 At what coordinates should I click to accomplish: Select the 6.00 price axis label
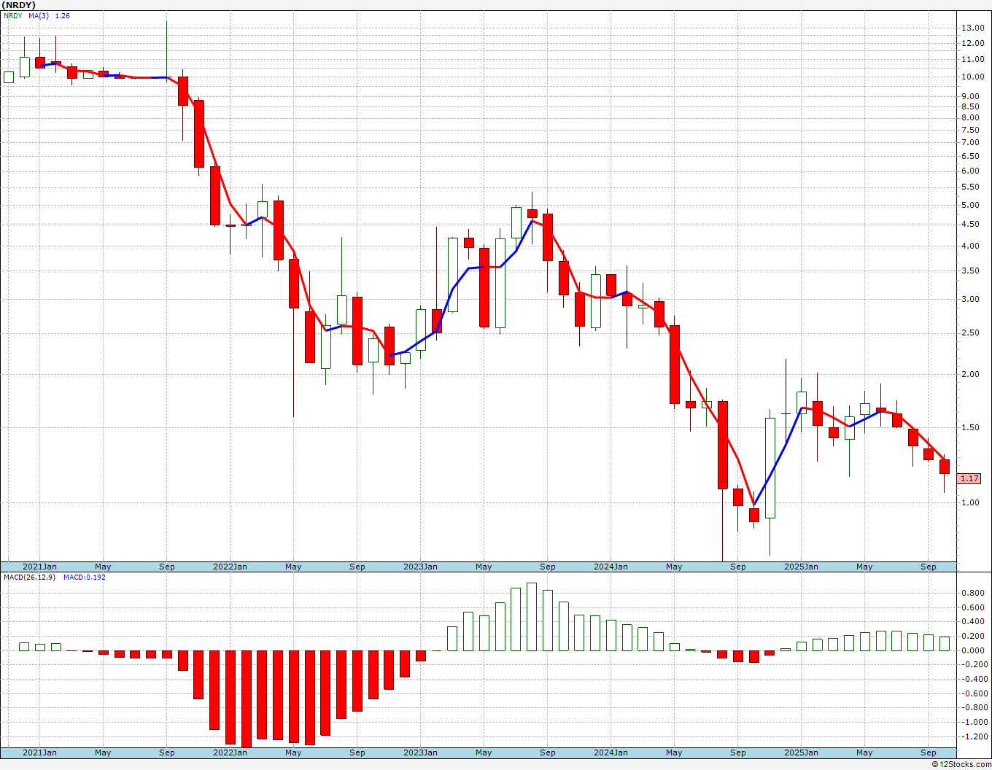[970, 171]
